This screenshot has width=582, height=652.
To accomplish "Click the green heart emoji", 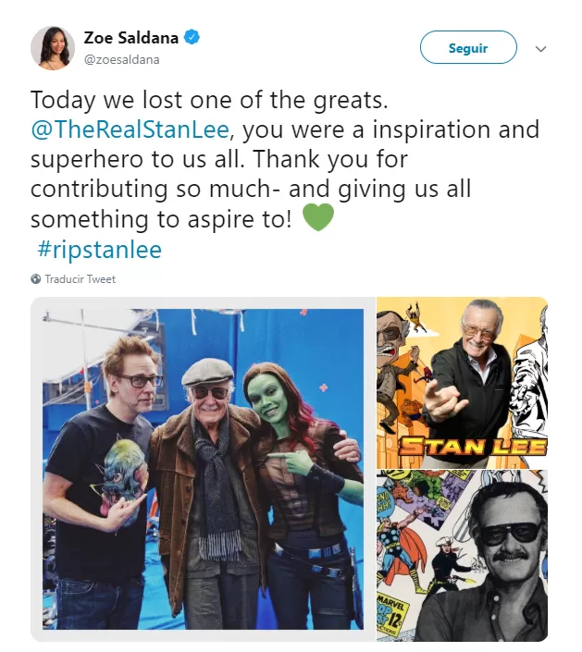I will (318, 217).
